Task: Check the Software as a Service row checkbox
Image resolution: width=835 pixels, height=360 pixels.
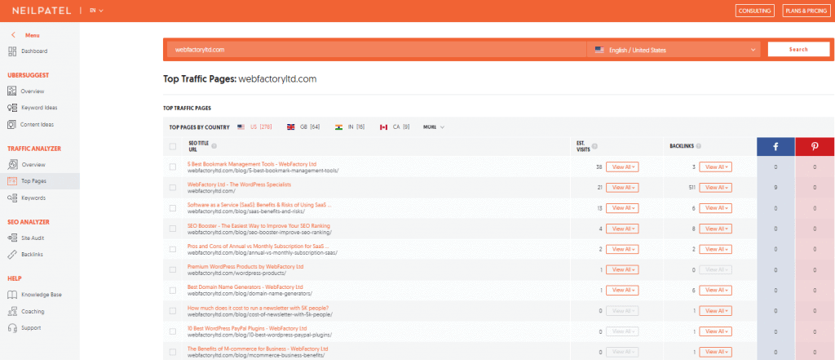Action: (x=173, y=208)
